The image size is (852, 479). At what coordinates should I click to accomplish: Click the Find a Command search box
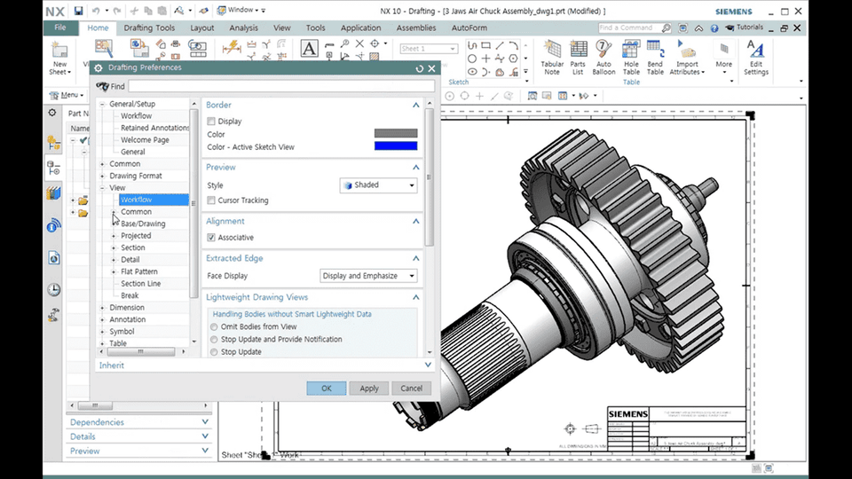click(x=635, y=27)
